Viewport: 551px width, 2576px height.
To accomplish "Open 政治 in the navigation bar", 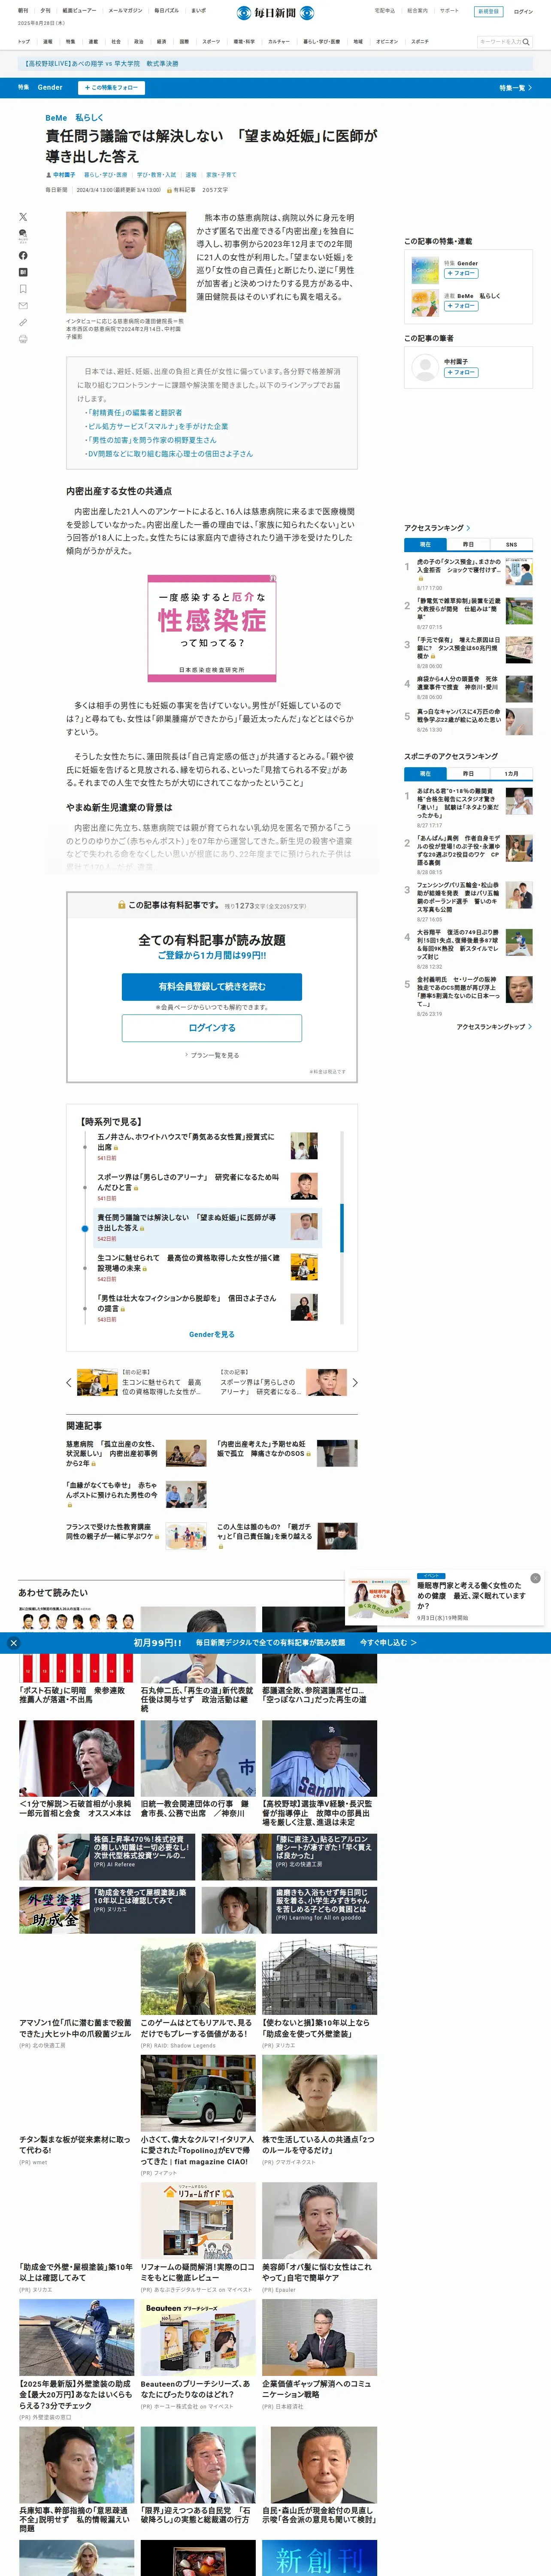I will pyautogui.click(x=139, y=42).
